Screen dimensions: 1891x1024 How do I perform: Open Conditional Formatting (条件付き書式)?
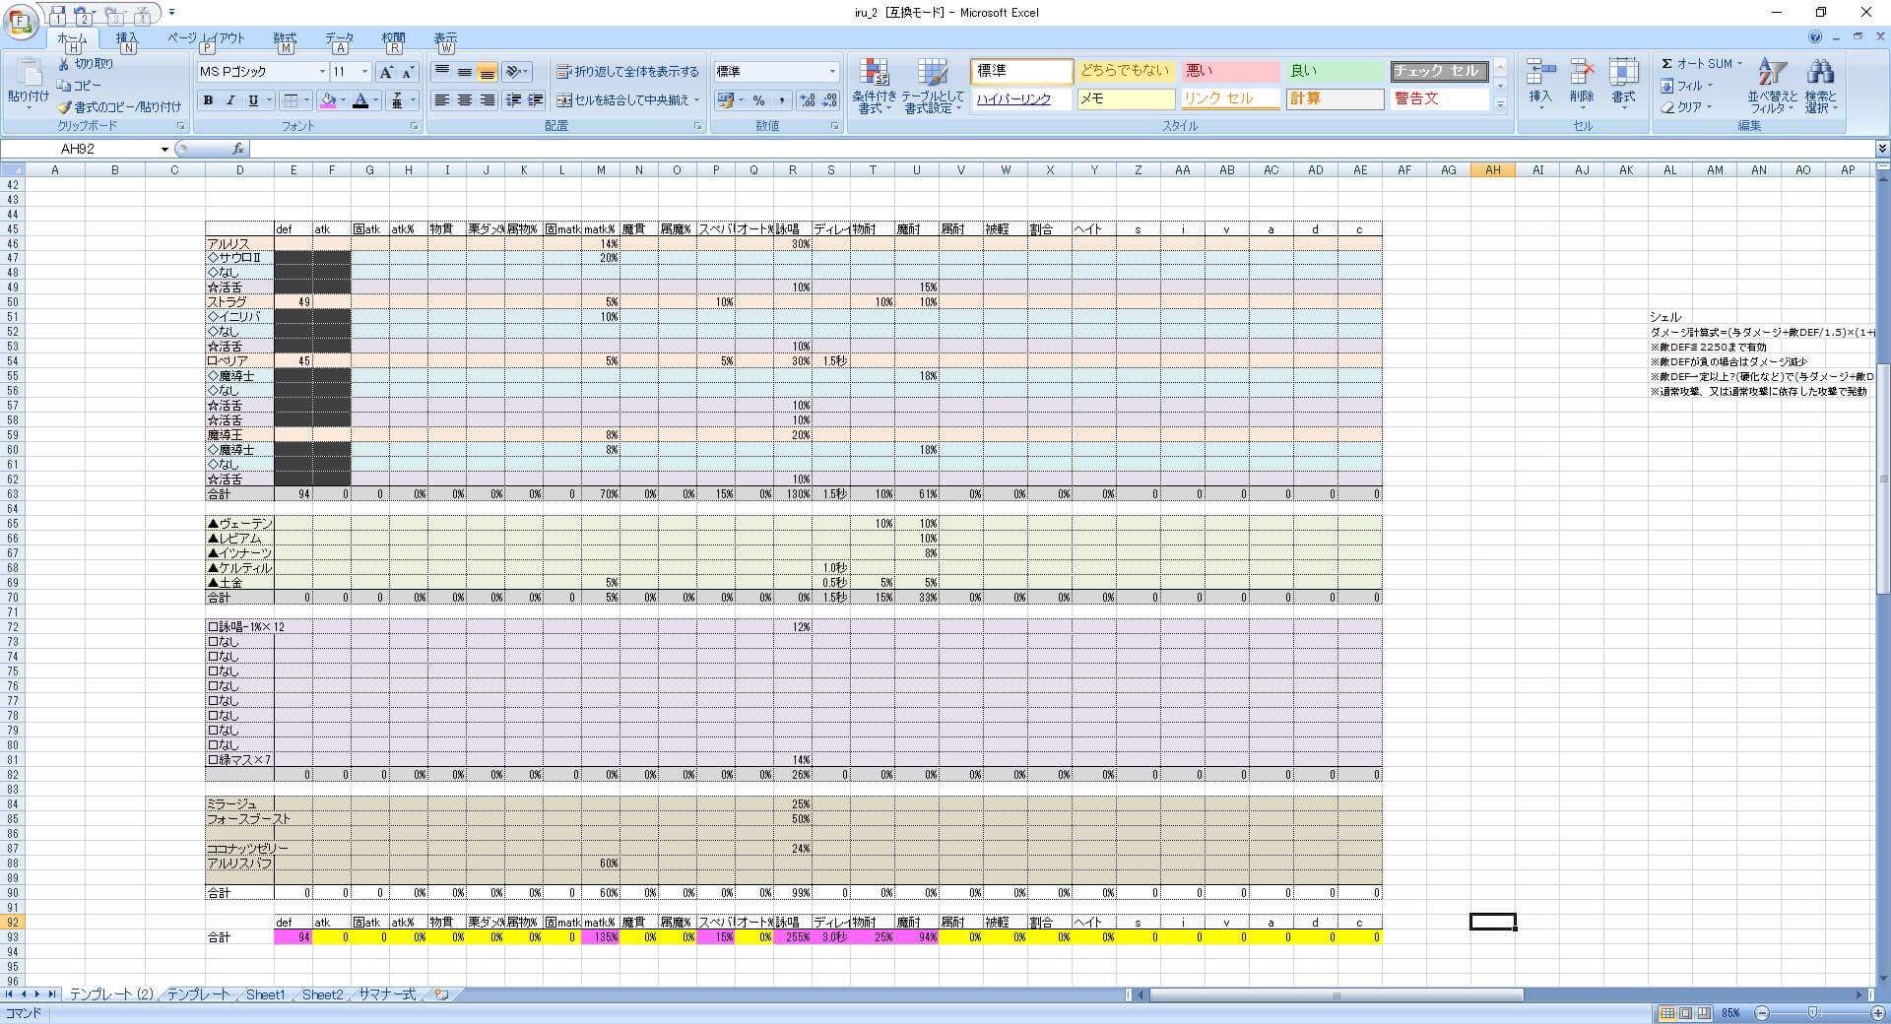point(874,86)
